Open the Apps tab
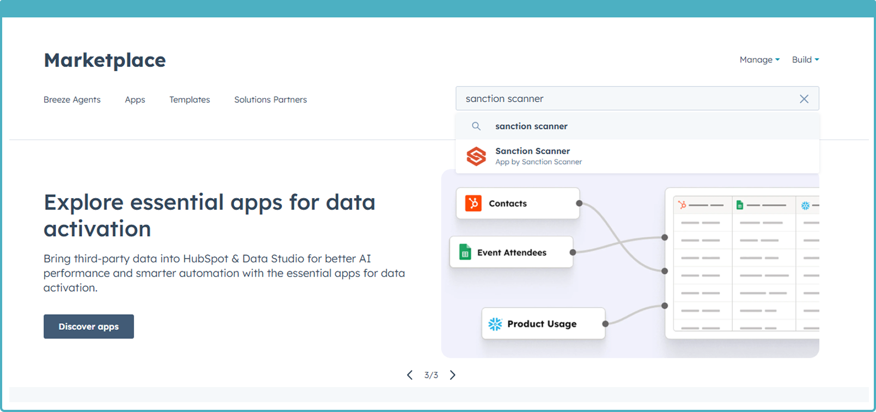Screen dimensions: 876x412 click(135, 100)
